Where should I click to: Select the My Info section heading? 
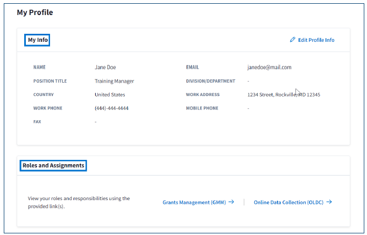(x=37, y=40)
